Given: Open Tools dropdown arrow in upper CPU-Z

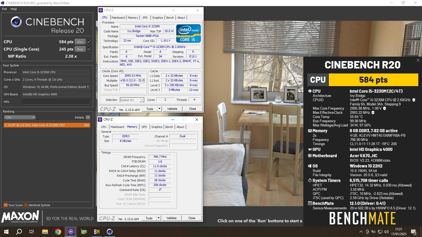Looking at the screenshot, I should point(159,109).
